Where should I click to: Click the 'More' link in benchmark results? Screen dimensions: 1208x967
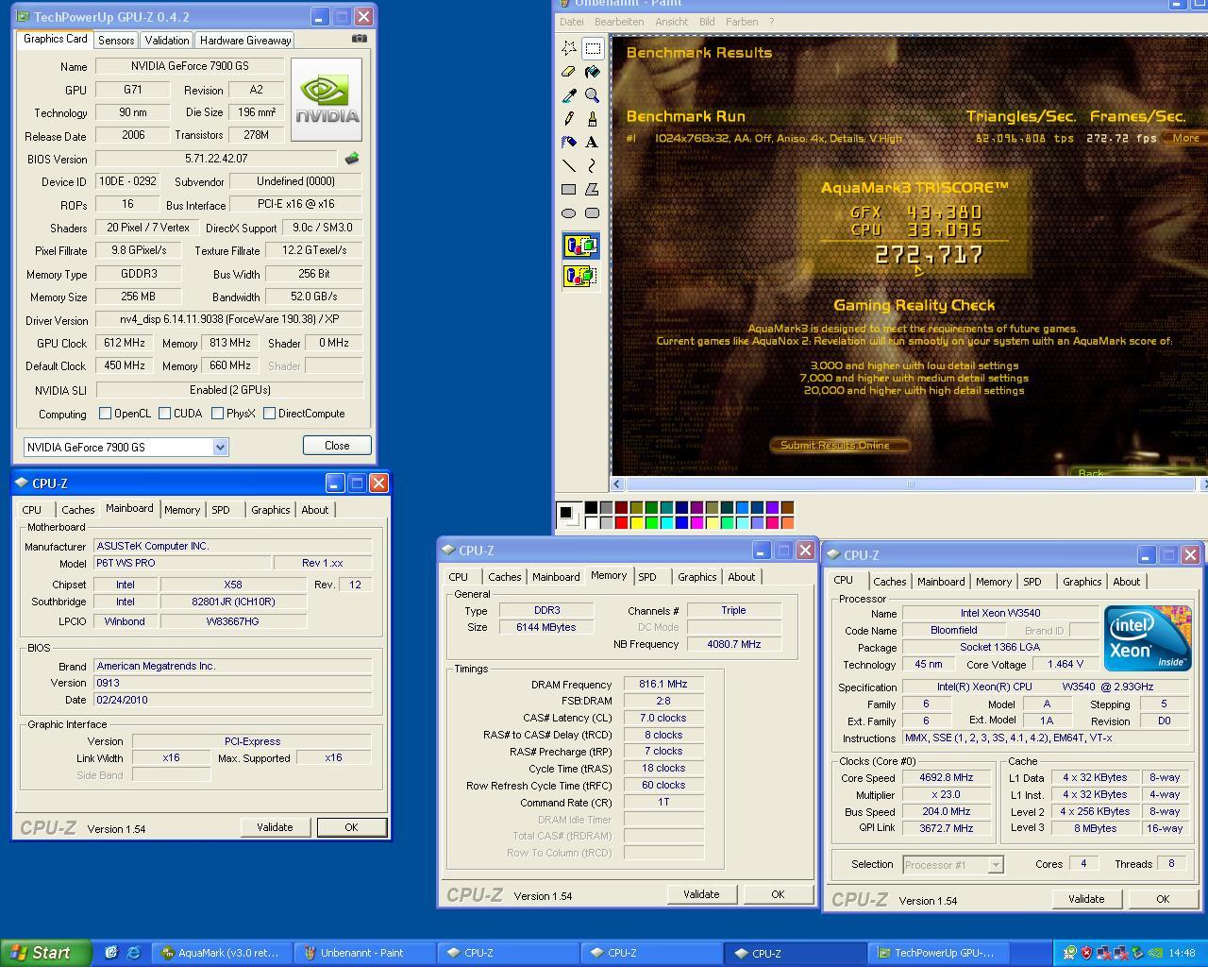pos(1185,138)
